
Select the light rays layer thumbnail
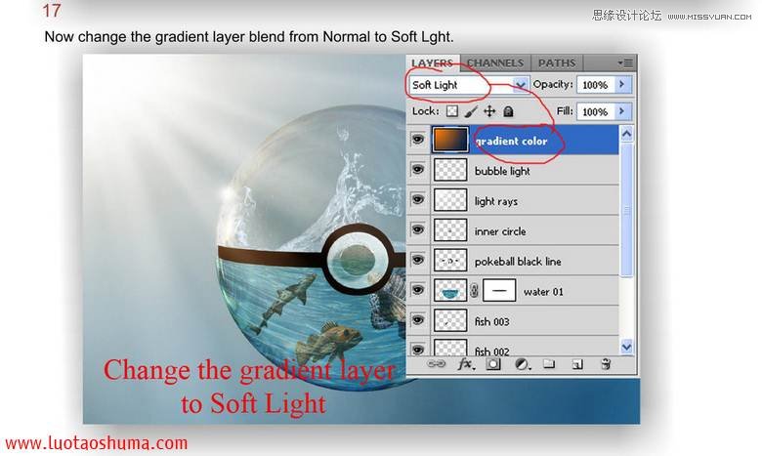[x=450, y=200]
